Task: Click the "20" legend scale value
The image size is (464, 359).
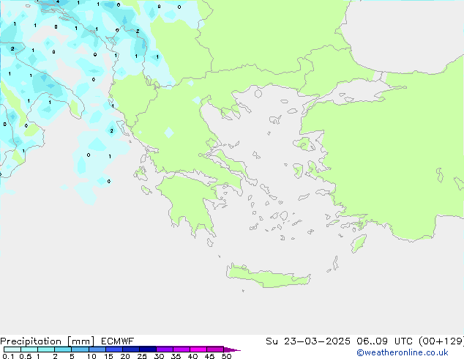Action: click(125, 356)
